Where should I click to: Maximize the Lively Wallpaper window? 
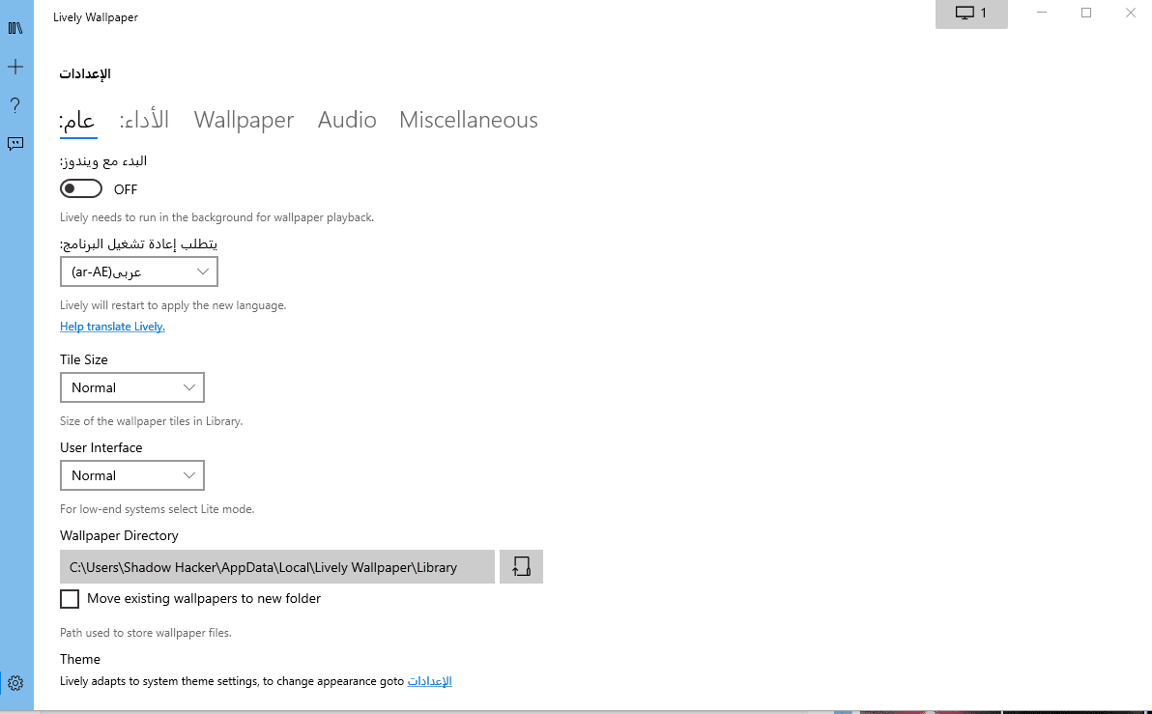[x=1086, y=13]
